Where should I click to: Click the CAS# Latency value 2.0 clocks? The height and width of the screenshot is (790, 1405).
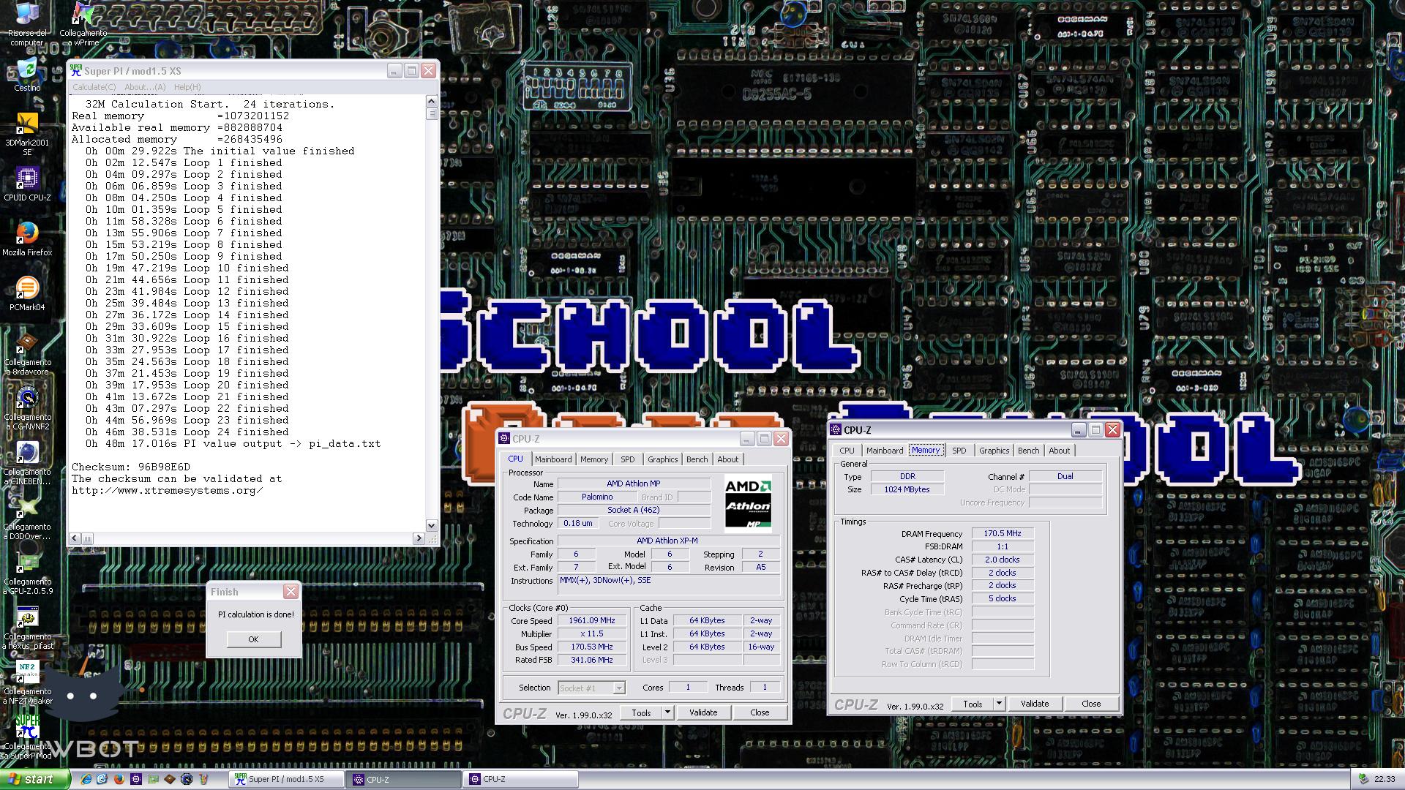(x=1003, y=560)
